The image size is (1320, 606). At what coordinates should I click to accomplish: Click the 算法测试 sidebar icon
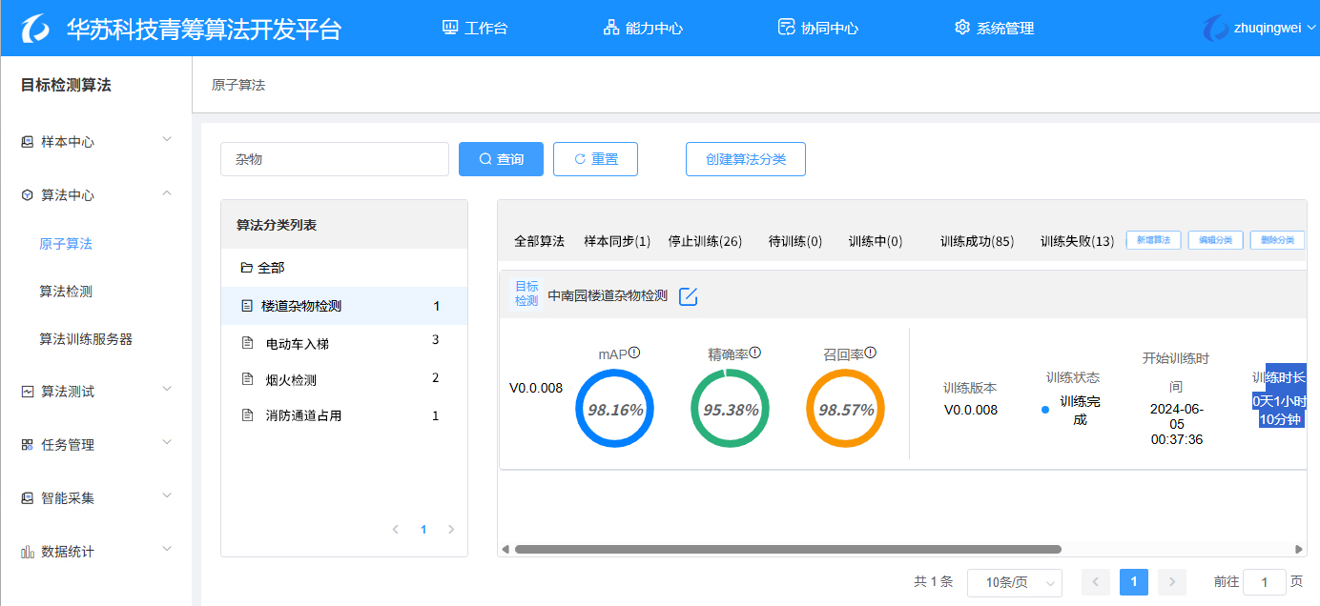(x=27, y=392)
